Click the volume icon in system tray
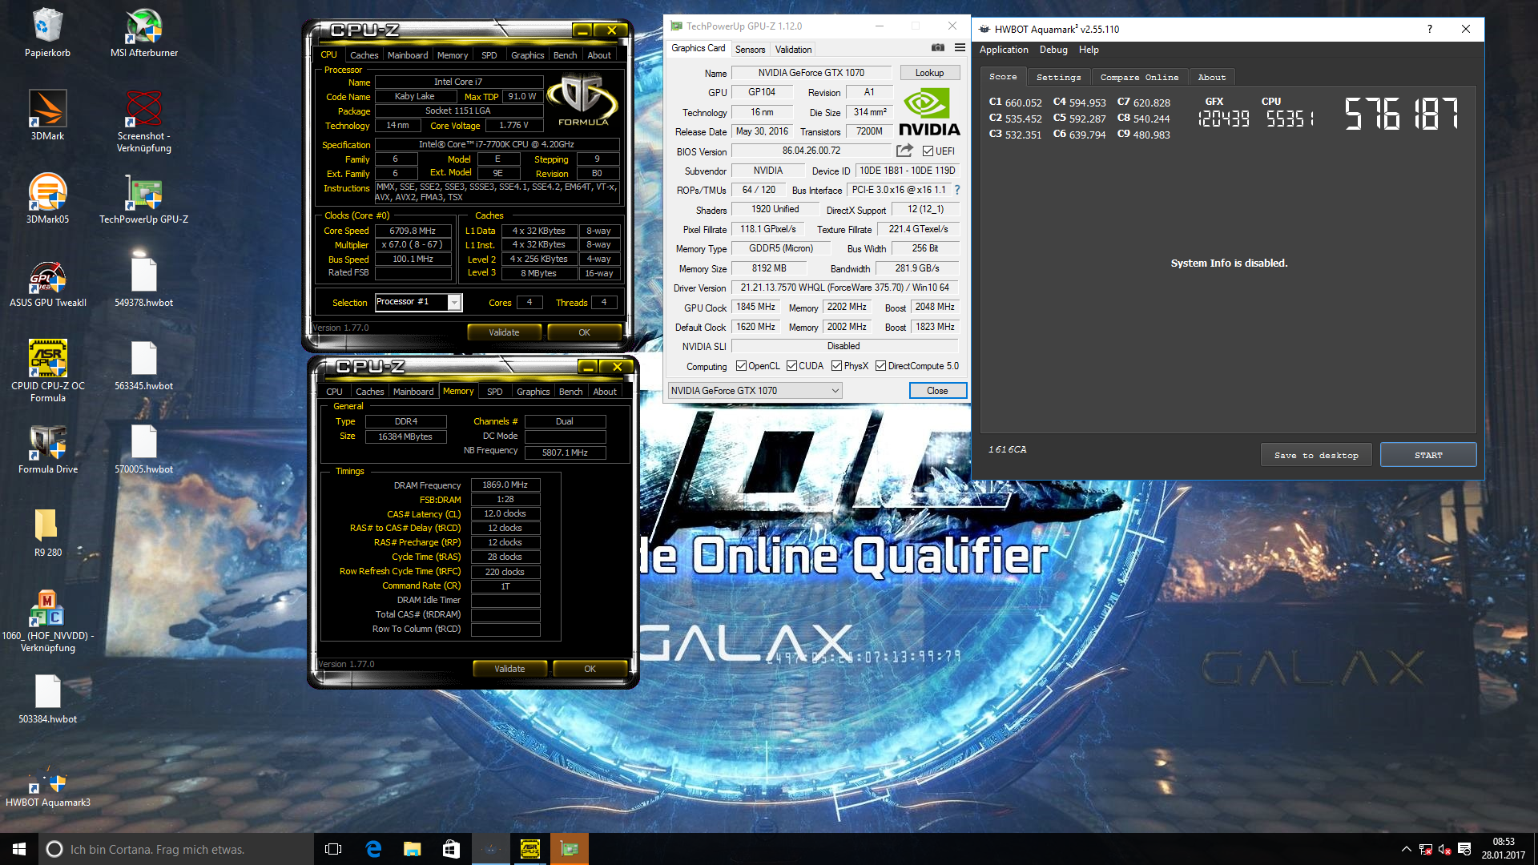Viewport: 1538px width, 865px height. (1444, 849)
